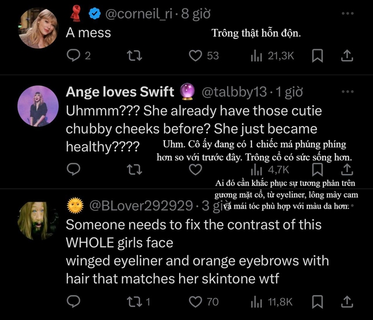Bookmark the "A mess" tweet
Viewport: 373px width, 320px height.
[318, 55]
